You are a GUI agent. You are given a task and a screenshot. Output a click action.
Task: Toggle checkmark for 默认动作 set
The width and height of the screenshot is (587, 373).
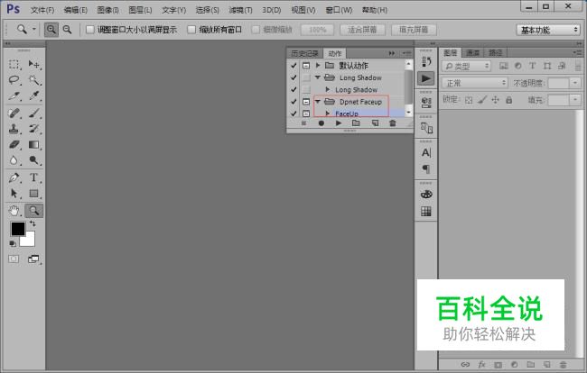pos(293,66)
